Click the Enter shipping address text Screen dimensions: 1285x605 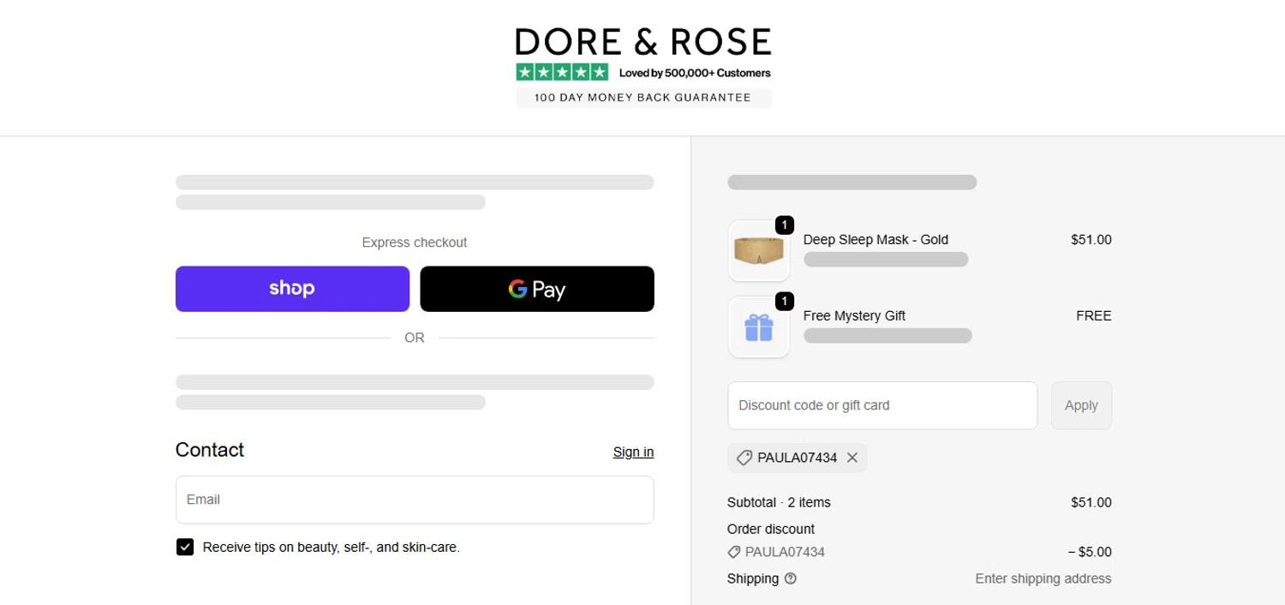tap(1043, 578)
